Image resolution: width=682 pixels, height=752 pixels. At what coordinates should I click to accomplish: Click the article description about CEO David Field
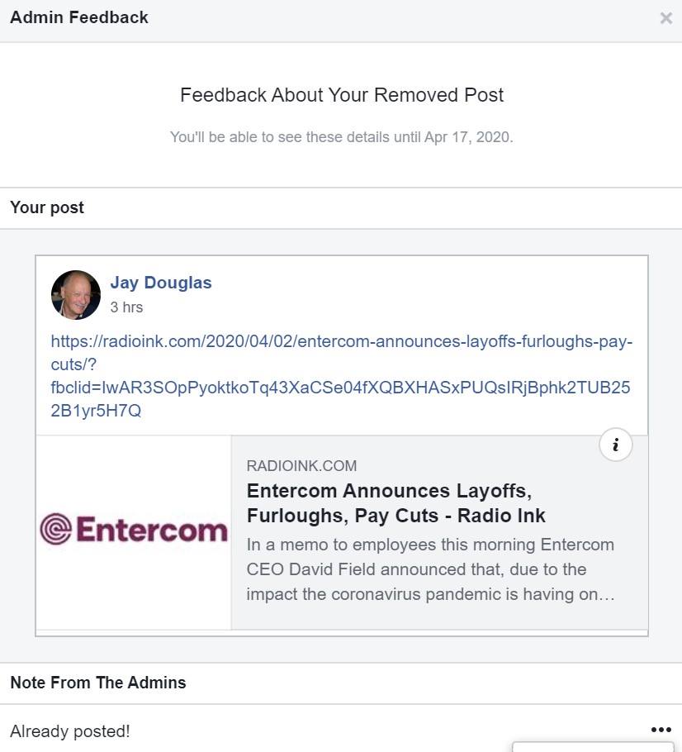430,569
